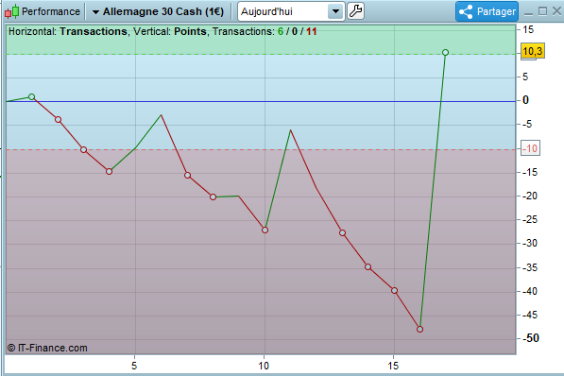Close the Performance window

(x=556, y=11)
